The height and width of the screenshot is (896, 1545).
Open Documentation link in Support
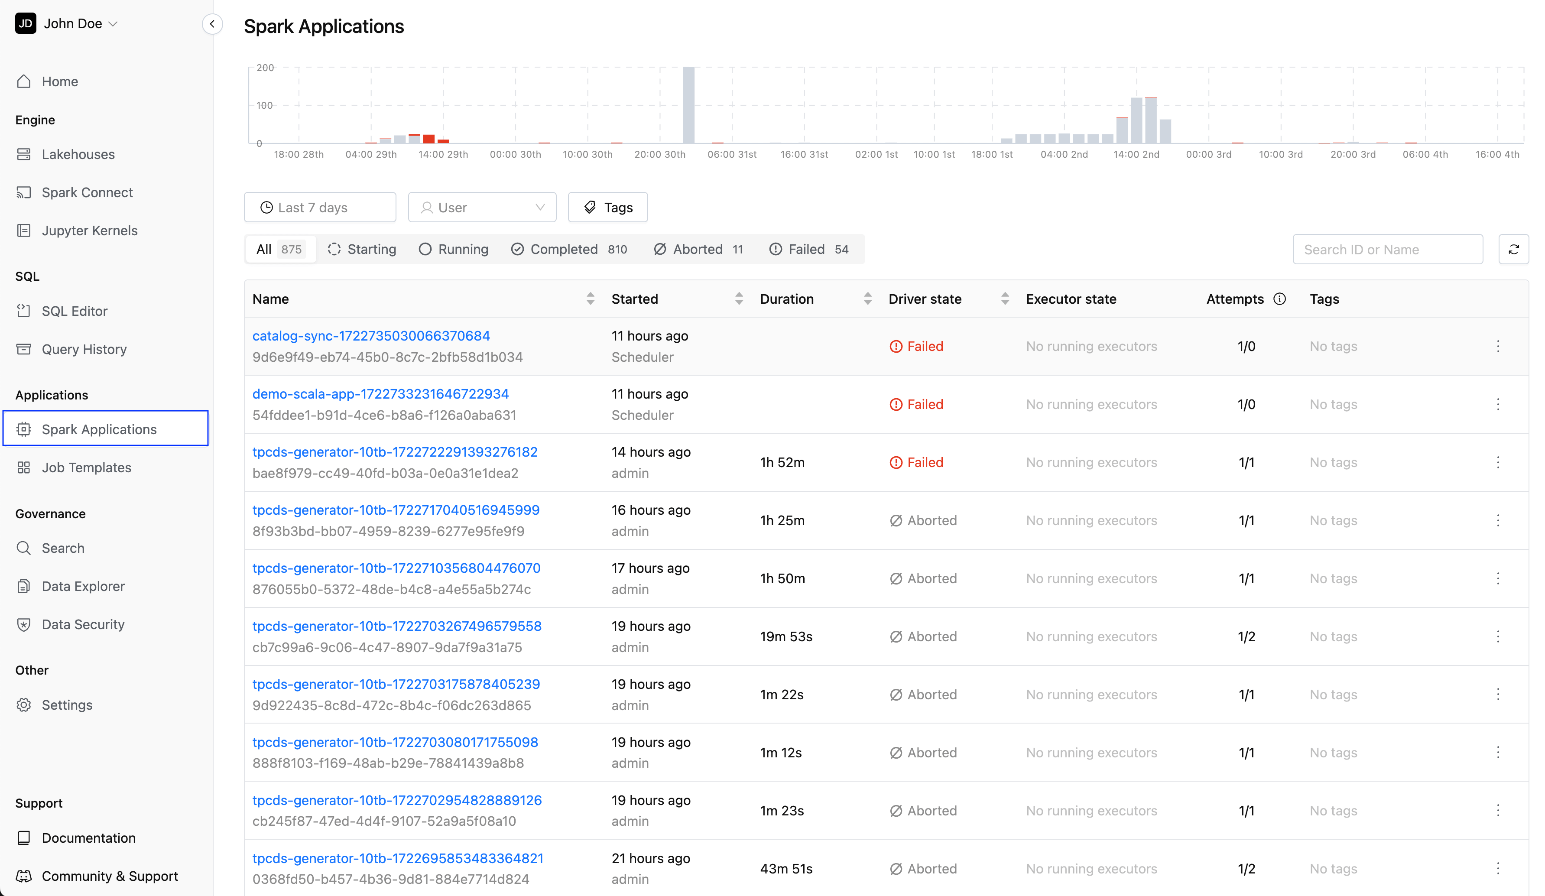pyautogui.click(x=88, y=838)
